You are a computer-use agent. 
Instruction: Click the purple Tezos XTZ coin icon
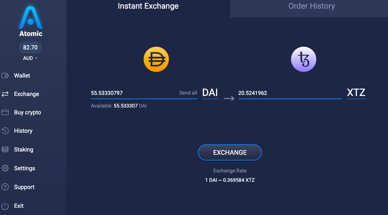point(303,59)
